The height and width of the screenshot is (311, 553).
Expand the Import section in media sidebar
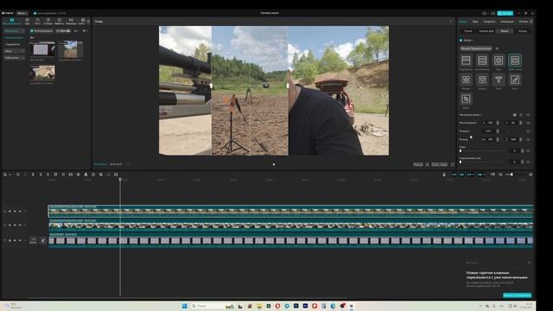coord(14,31)
